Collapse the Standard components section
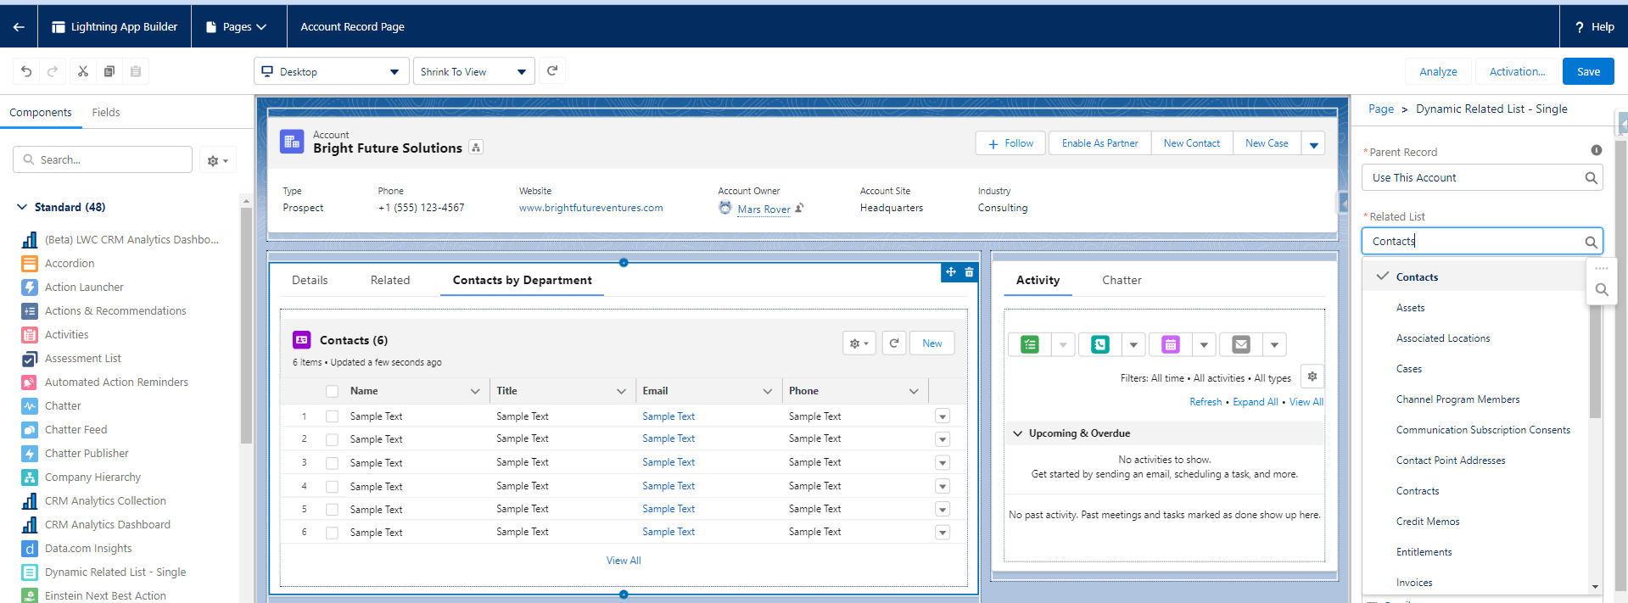Viewport: 1628px width, 603px height. (x=22, y=207)
